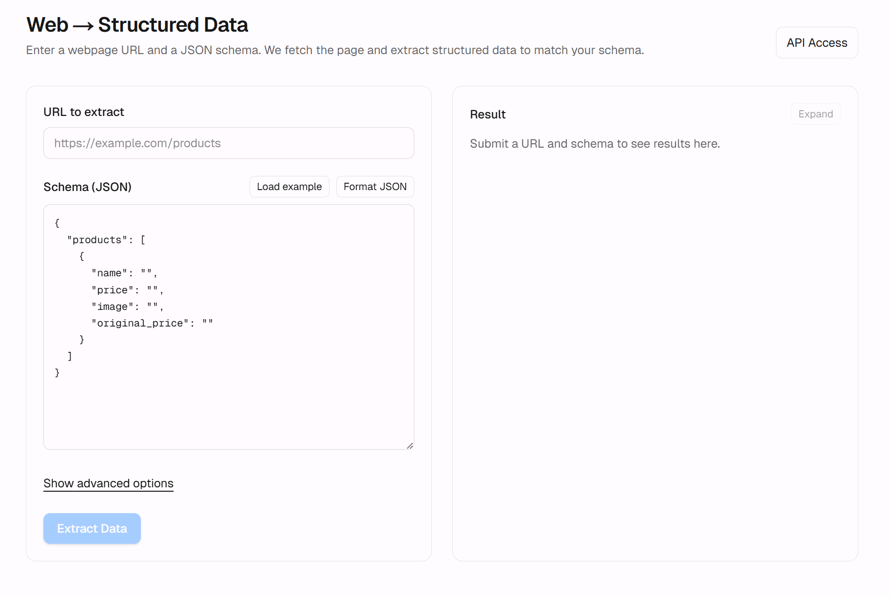Show advanced options

coord(108,483)
